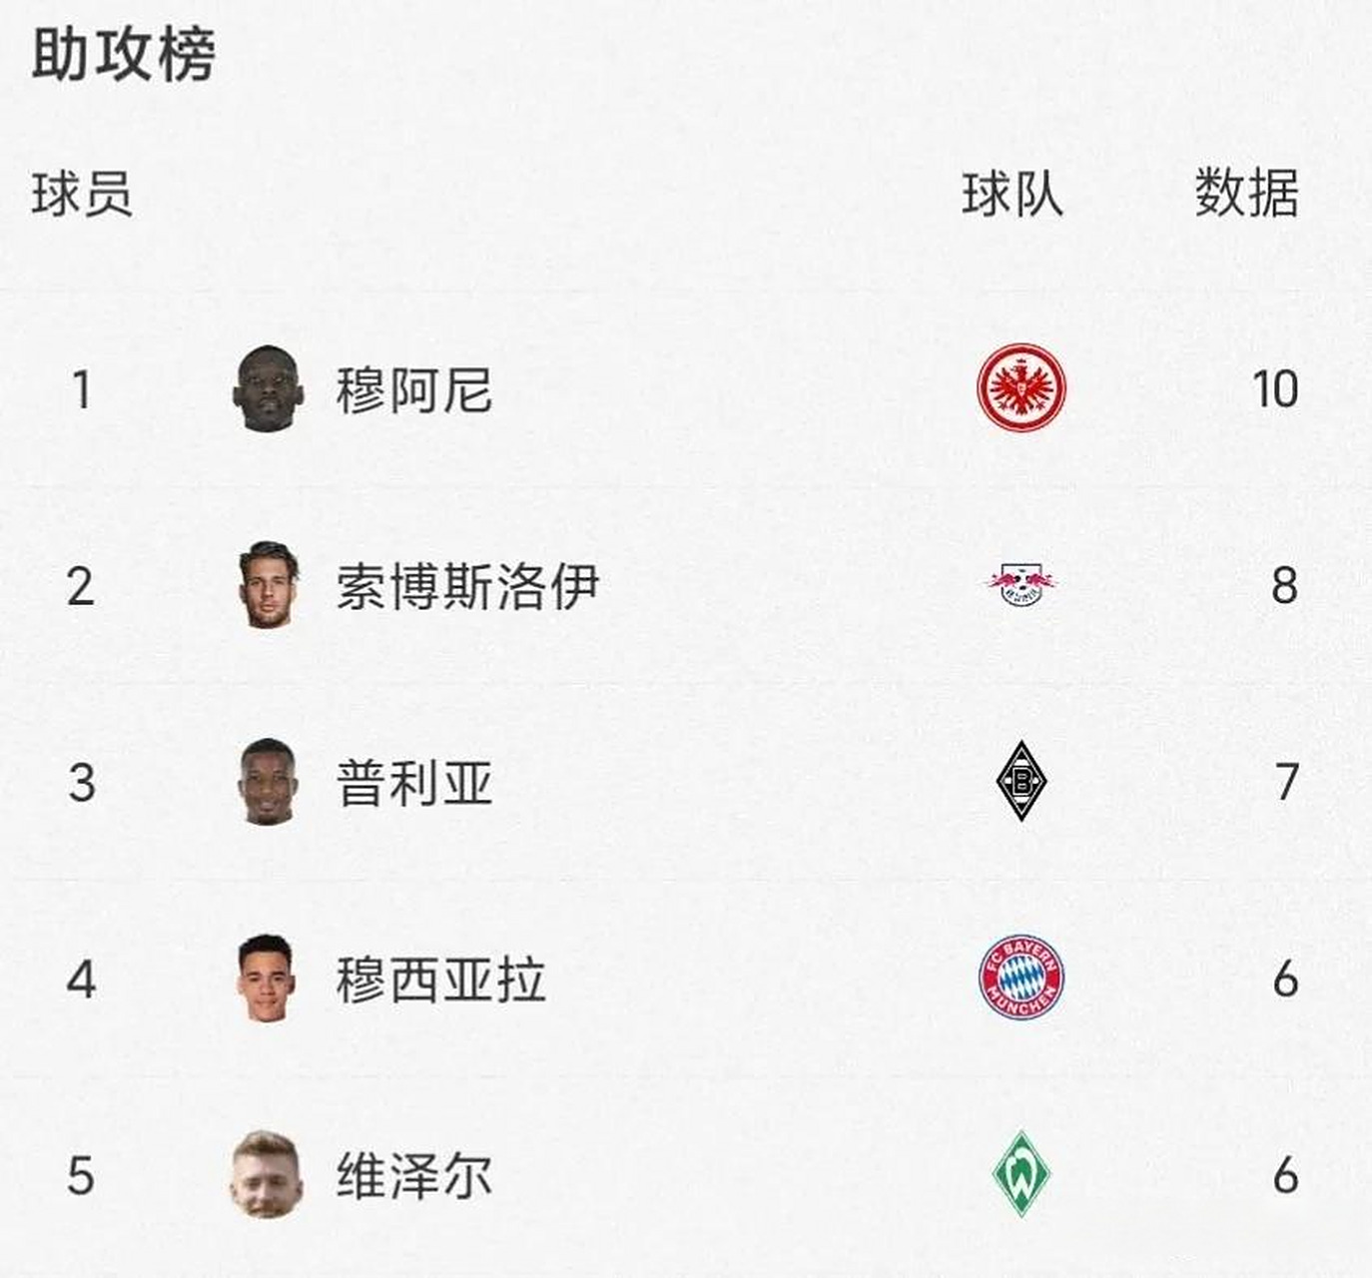Open player name 穆阿尼
The height and width of the screenshot is (1278, 1372).
coord(413,389)
